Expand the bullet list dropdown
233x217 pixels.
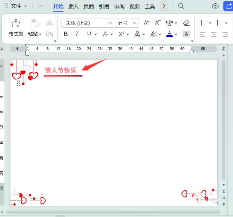(210, 23)
